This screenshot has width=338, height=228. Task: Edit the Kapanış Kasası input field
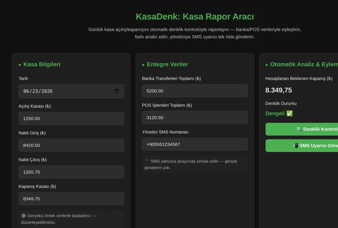[71, 199]
